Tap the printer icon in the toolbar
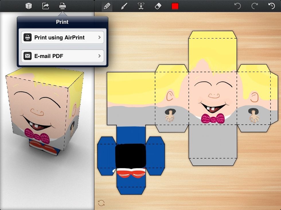281x210 pixels. (x=63, y=5)
